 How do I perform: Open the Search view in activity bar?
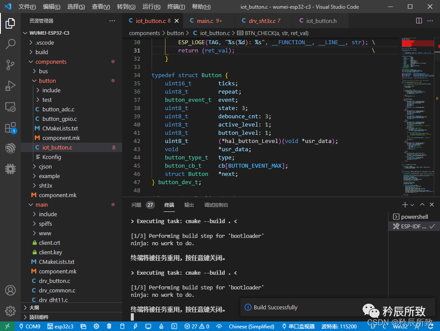(x=10, y=44)
